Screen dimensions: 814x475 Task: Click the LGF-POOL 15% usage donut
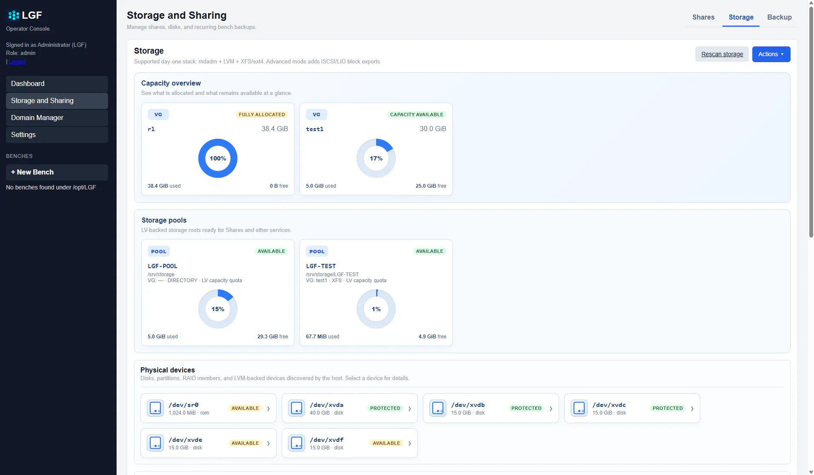click(x=218, y=309)
